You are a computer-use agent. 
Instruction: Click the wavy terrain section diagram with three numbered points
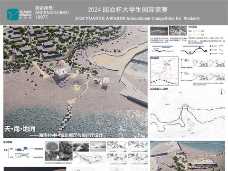[194, 50]
